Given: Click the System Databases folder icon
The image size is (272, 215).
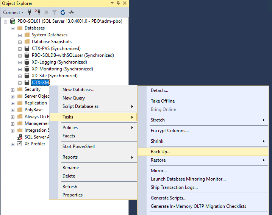Looking at the screenshot, I should [x=27, y=35].
